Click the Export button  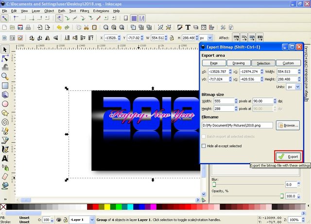289,156
